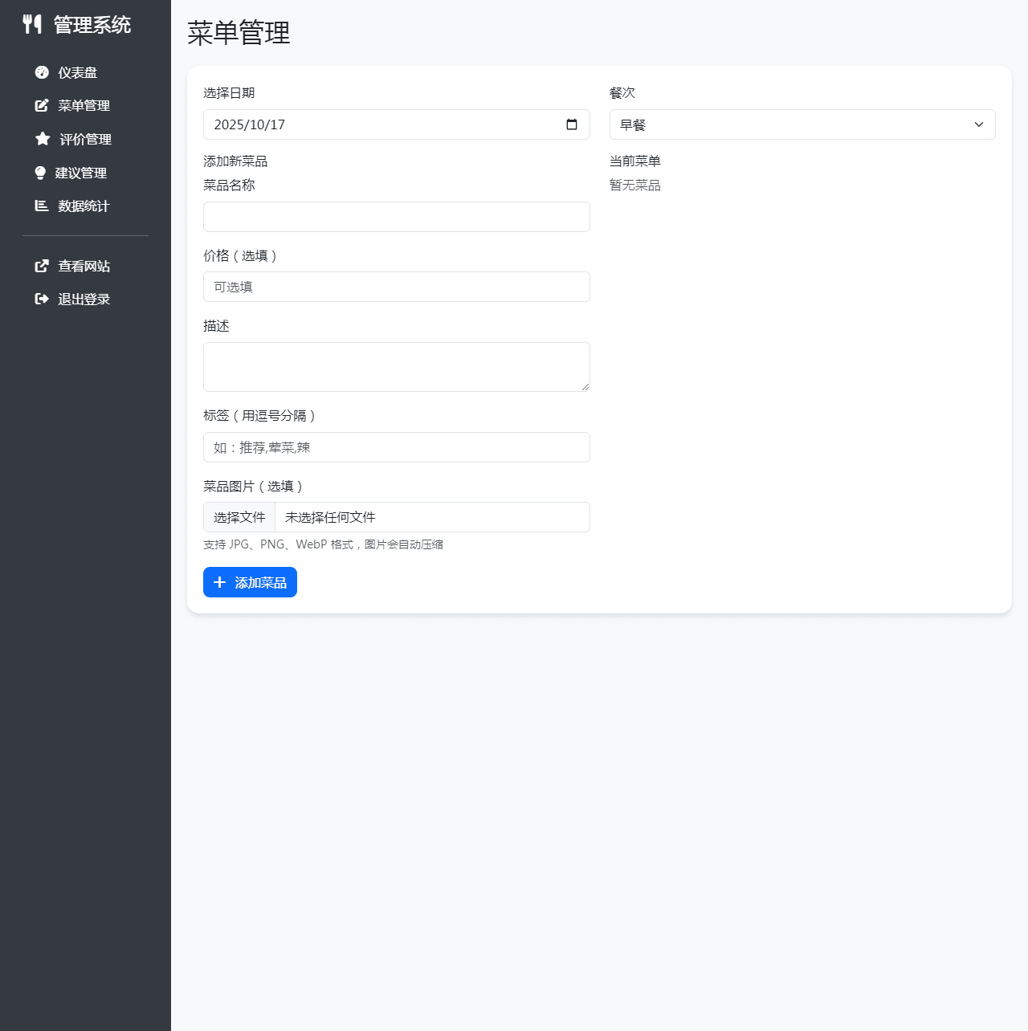Click the utensils logo icon
This screenshot has height=1031, width=1028.
pos(33,23)
